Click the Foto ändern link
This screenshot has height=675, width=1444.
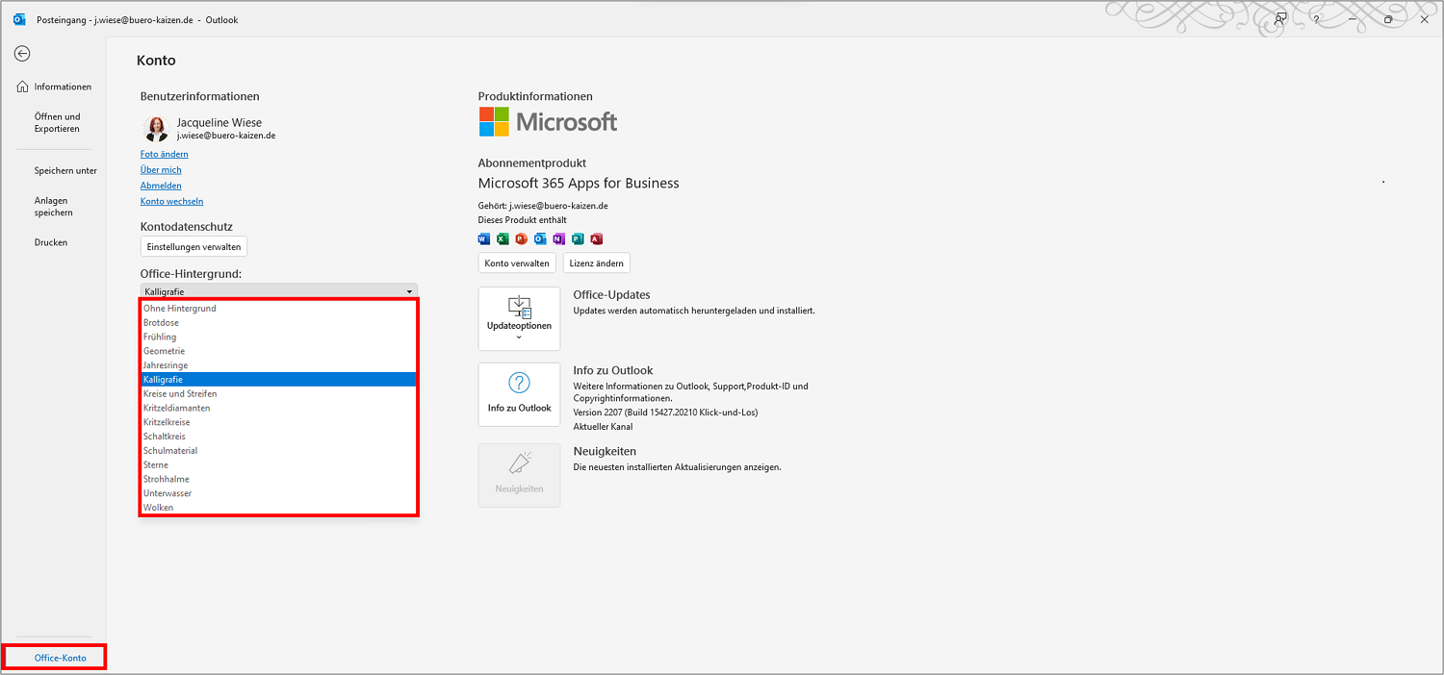click(165, 154)
